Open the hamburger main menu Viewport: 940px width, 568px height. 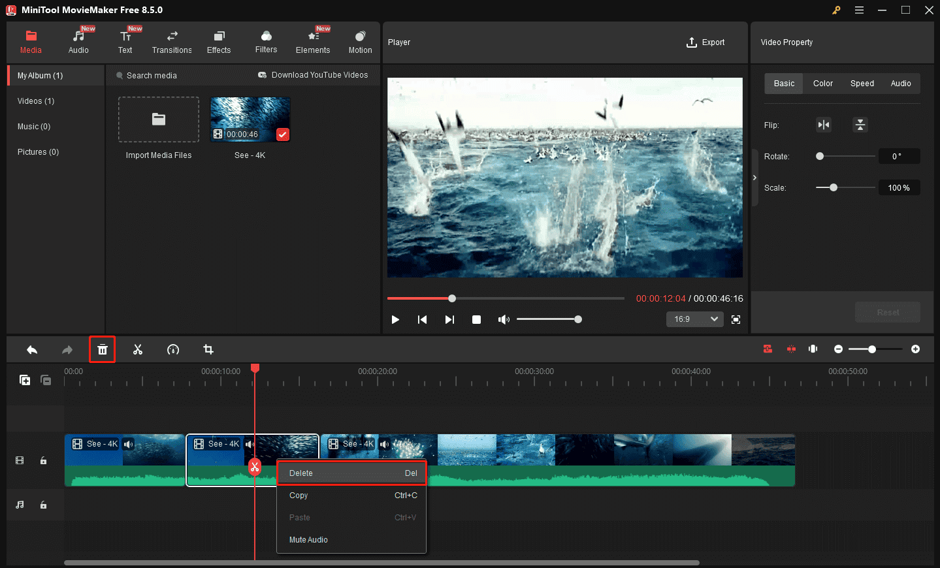(859, 10)
